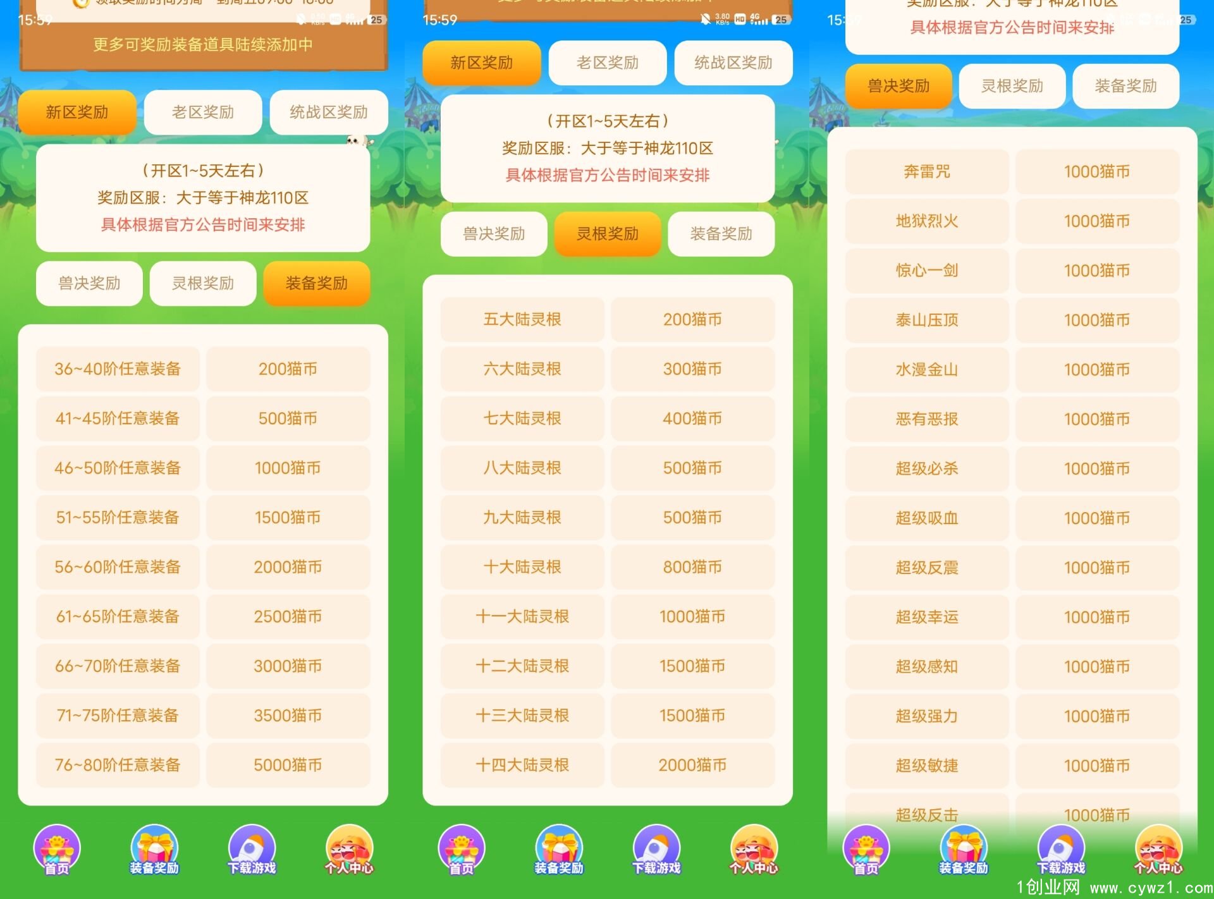Viewport: 1214px width, 899px height.
Task: Open 个人中心 icon in middle screen
Action: [754, 850]
